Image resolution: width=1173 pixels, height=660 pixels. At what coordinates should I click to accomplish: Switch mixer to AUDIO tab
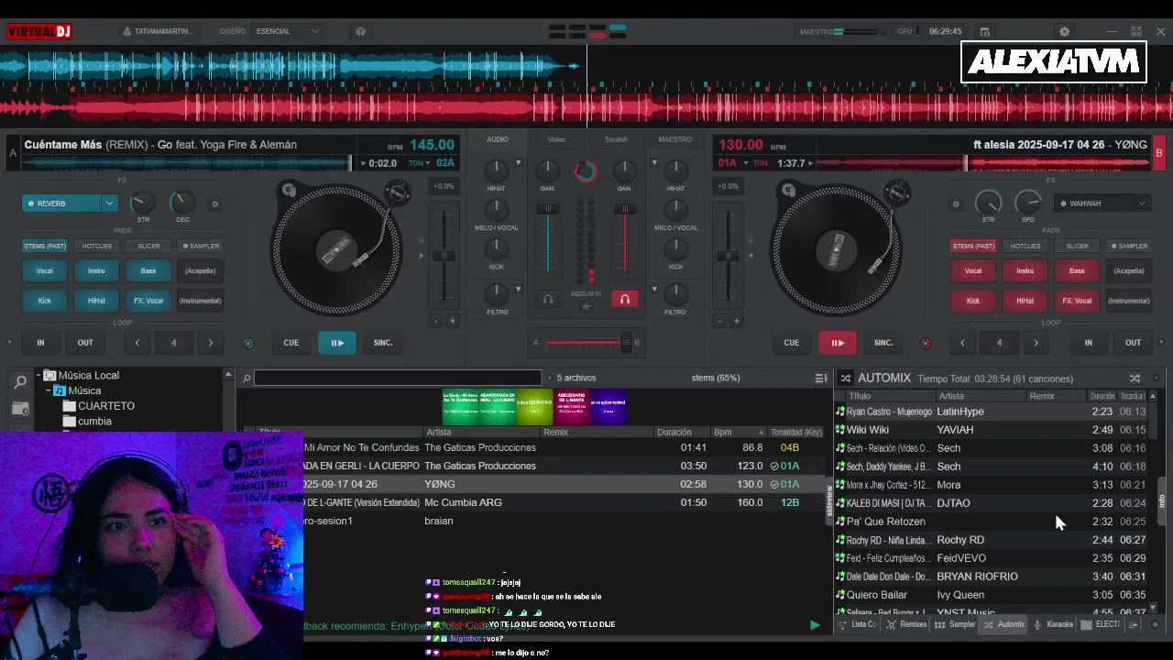tap(498, 139)
